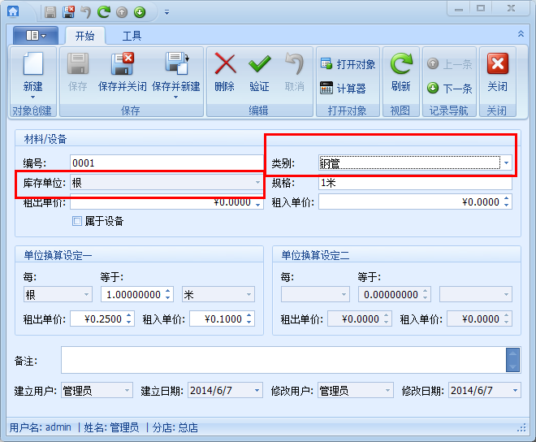Open the 修改日期 date picker
This screenshot has height=442, width=536.
[x=515, y=390]
